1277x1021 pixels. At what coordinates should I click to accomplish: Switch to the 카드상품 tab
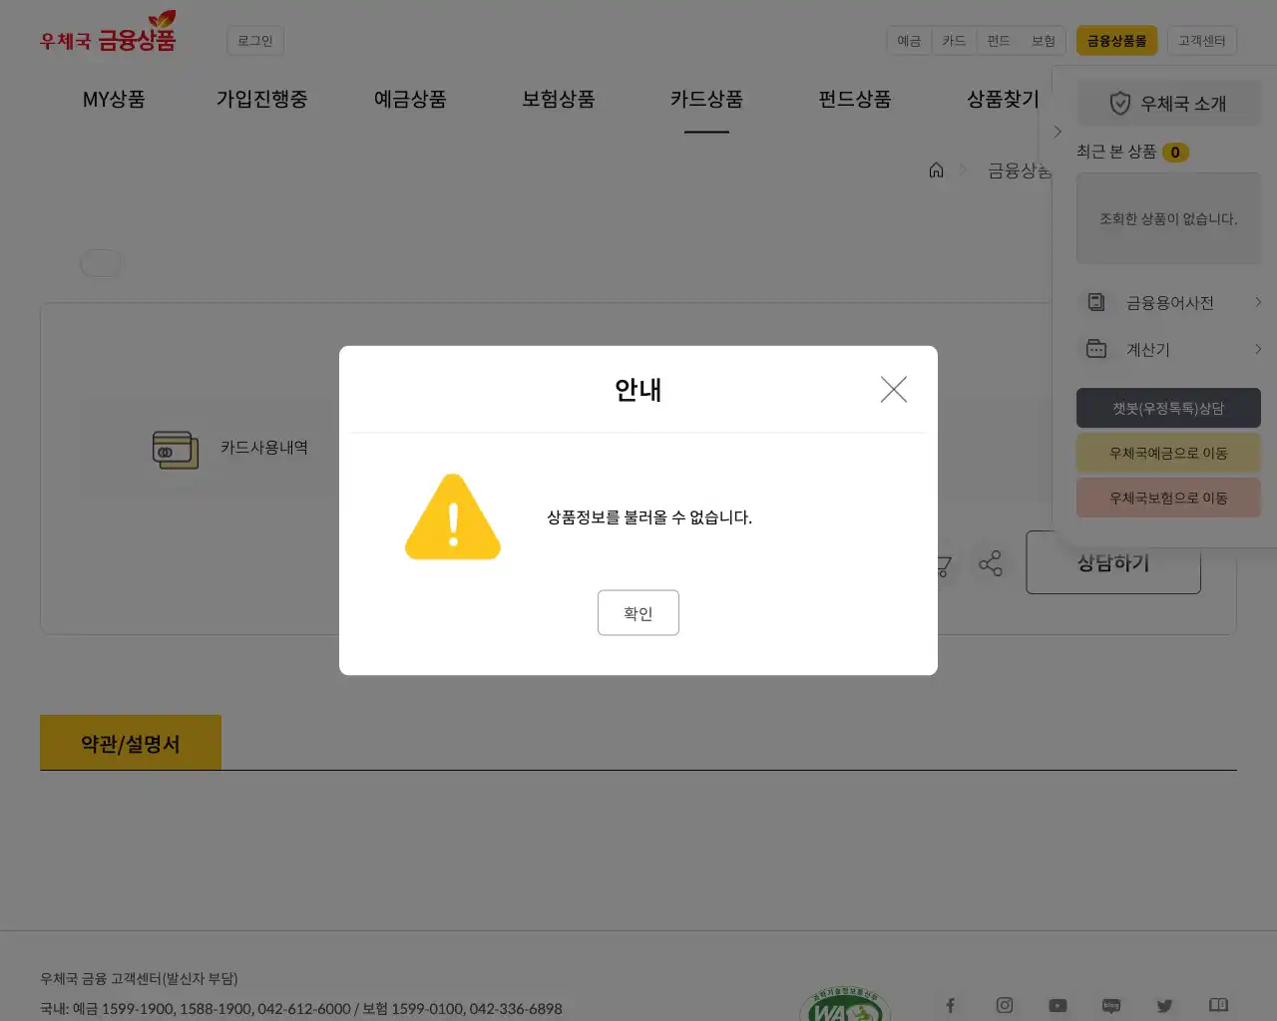point(706,100)
